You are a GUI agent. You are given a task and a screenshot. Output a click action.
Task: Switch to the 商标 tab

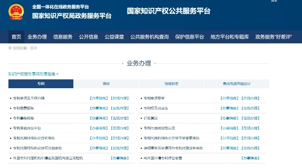click(106, 84)
